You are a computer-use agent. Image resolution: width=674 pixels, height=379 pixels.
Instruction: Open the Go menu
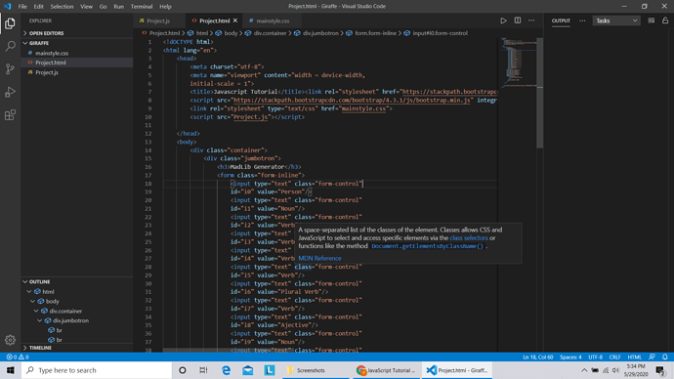103,7
